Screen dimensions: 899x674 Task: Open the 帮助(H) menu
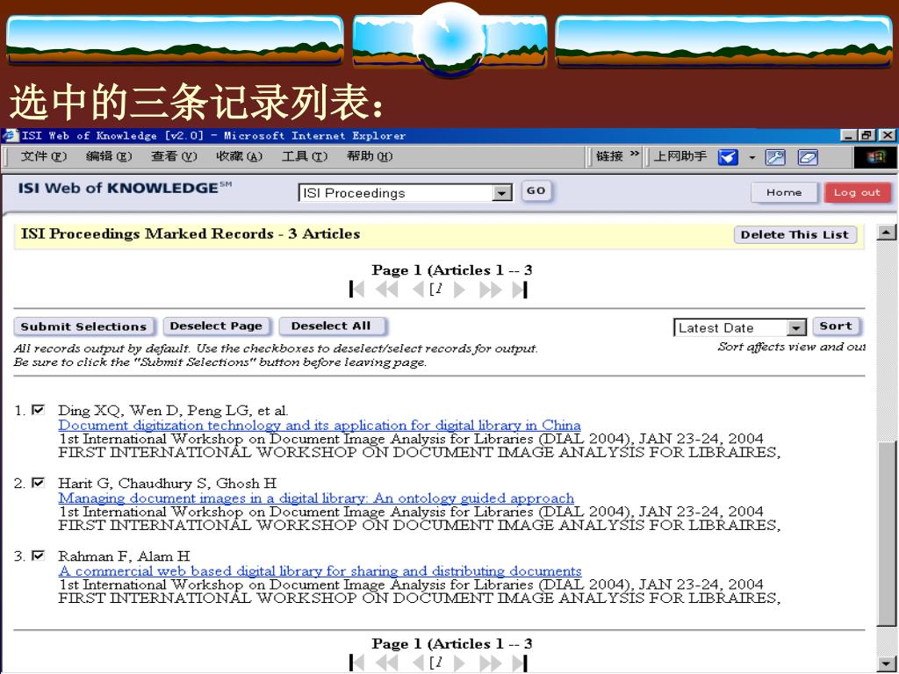[x=370, y=156]
